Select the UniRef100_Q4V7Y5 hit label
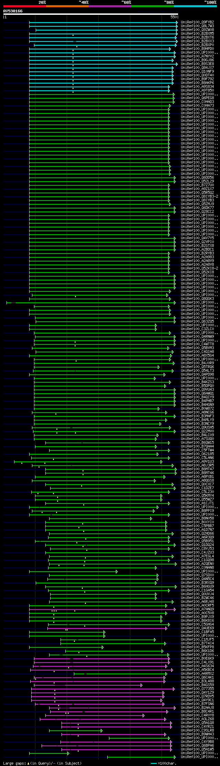This screenshot has height=766, width=220. coord(197,238)
